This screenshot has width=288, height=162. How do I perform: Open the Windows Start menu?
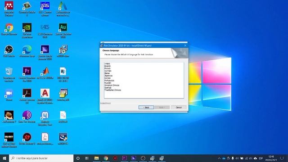(4, 158)
